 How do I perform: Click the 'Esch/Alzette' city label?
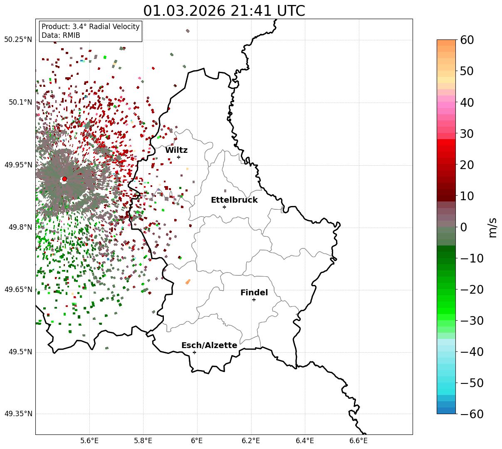(x=209, y=346)
